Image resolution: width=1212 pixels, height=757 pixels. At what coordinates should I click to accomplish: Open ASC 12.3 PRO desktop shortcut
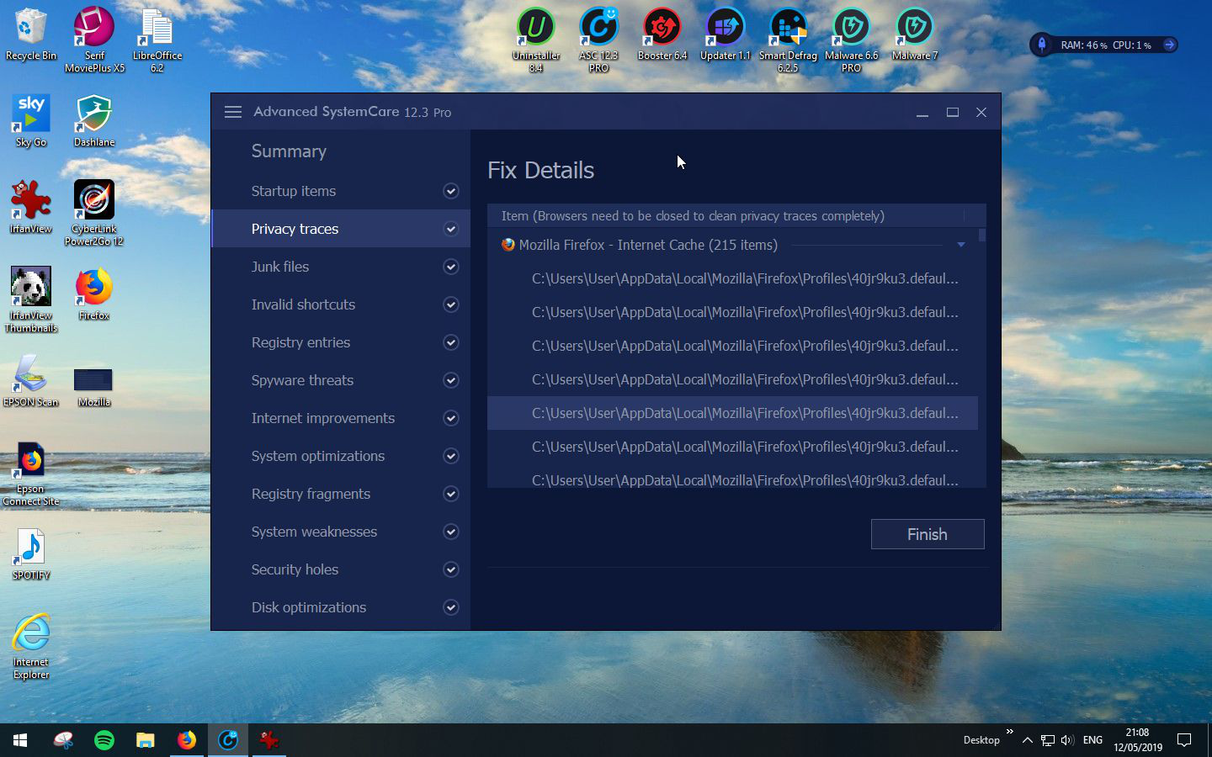pos(598,40)
